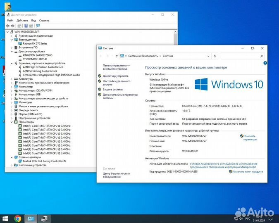Screen dimensions: 279x223
Task: Open the notification center icon
Action: (270, 218)
